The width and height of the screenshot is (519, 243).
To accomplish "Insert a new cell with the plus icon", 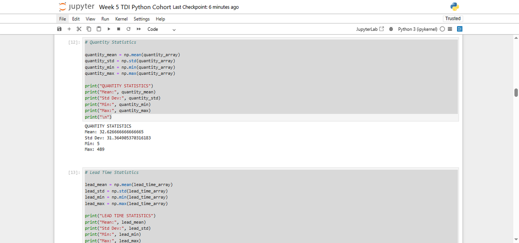I will (x=69, y=29).
